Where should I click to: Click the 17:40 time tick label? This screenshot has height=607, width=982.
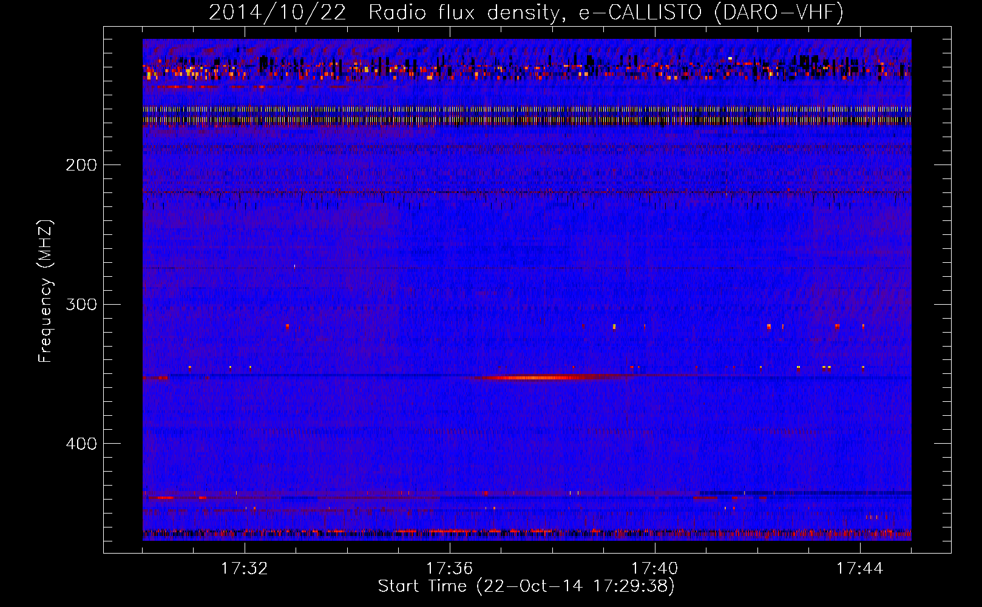655,569
